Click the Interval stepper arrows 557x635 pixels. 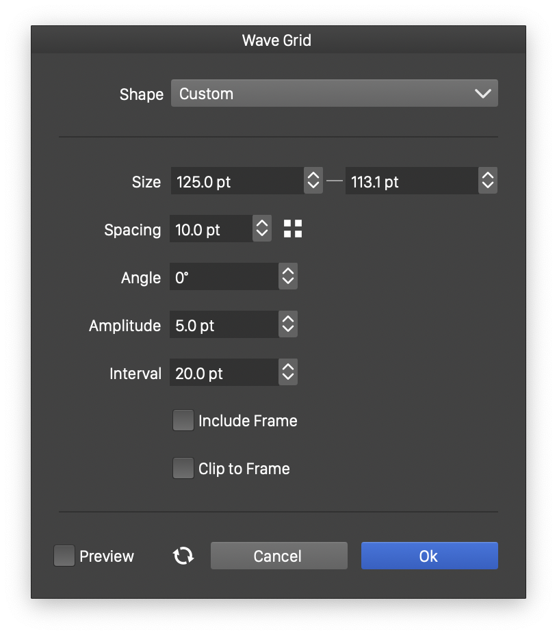pyautogui.click(x=288, y=373)
